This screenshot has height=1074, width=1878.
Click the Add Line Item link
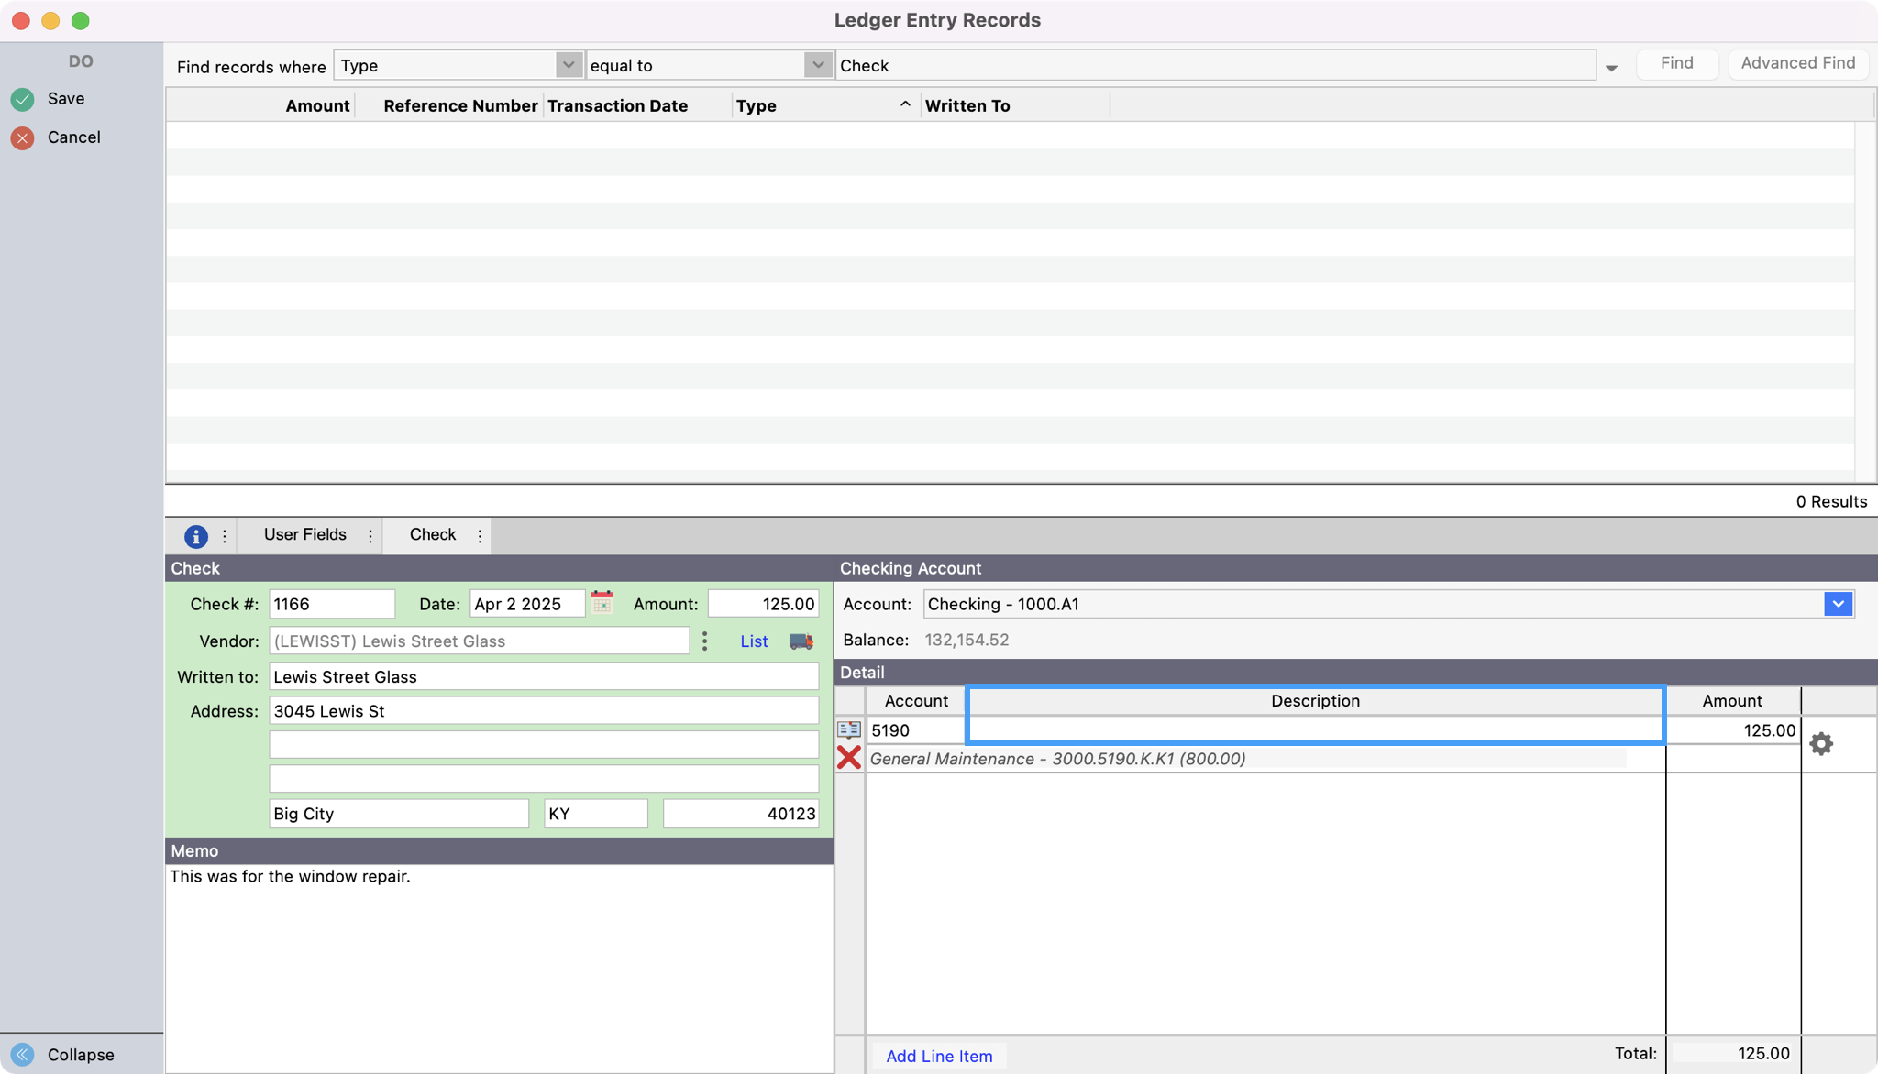tap(939, 1056)
